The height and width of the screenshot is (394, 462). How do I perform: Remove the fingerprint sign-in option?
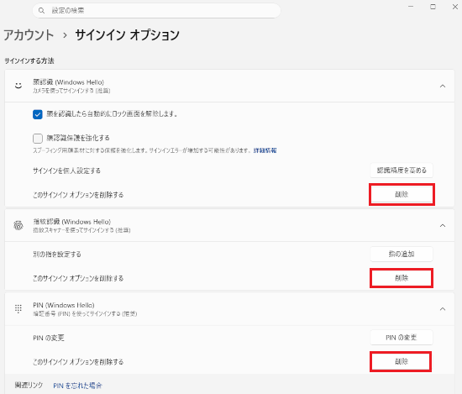[x=402, y=278]
